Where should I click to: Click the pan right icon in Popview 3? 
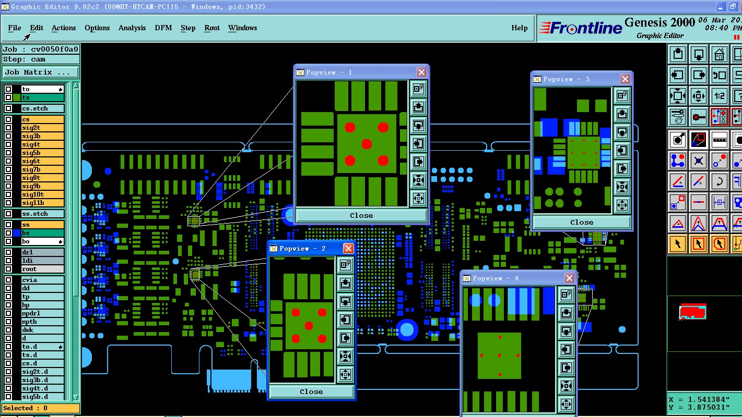click(622, 168)
